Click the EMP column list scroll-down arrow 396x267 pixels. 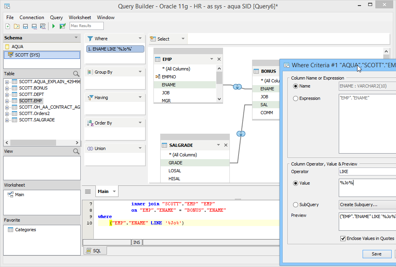pos(219,99)
